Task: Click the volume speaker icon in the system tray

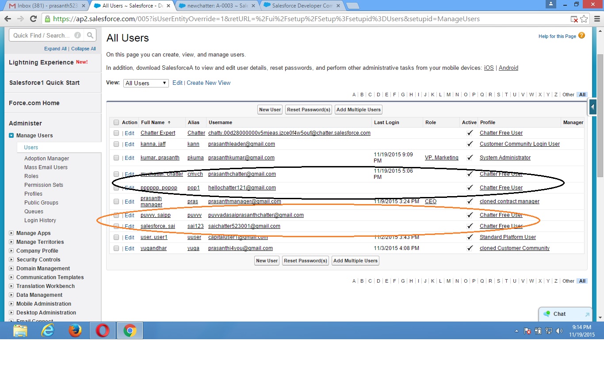Action: pos(559,331)
